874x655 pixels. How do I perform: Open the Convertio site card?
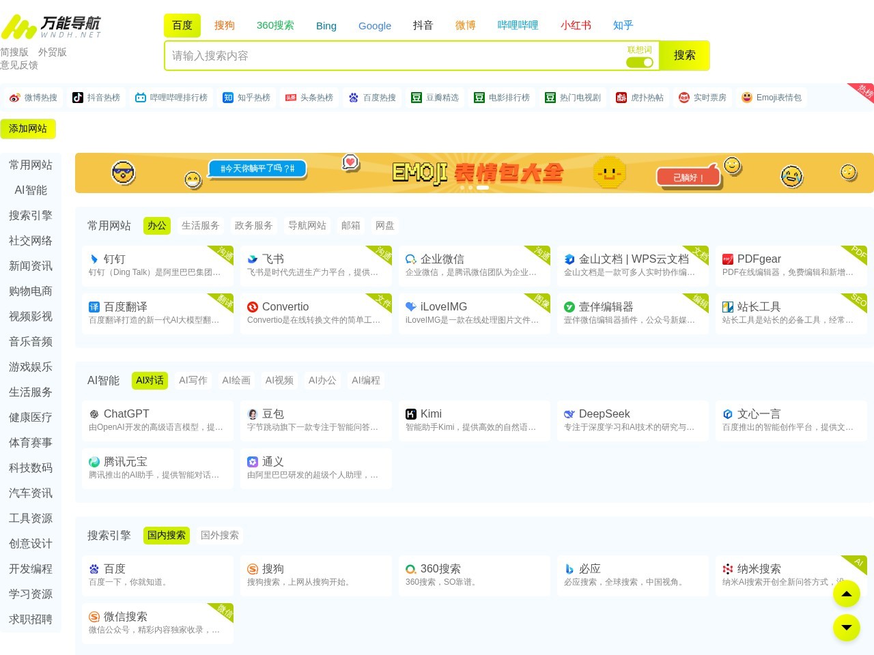click(x=316, y=313)
